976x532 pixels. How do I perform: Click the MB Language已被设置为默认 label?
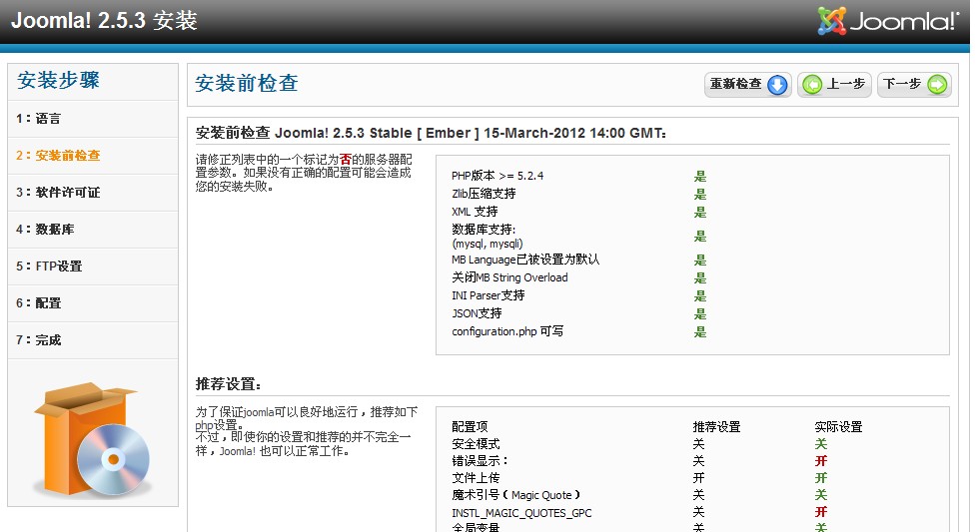click(525, 260)
